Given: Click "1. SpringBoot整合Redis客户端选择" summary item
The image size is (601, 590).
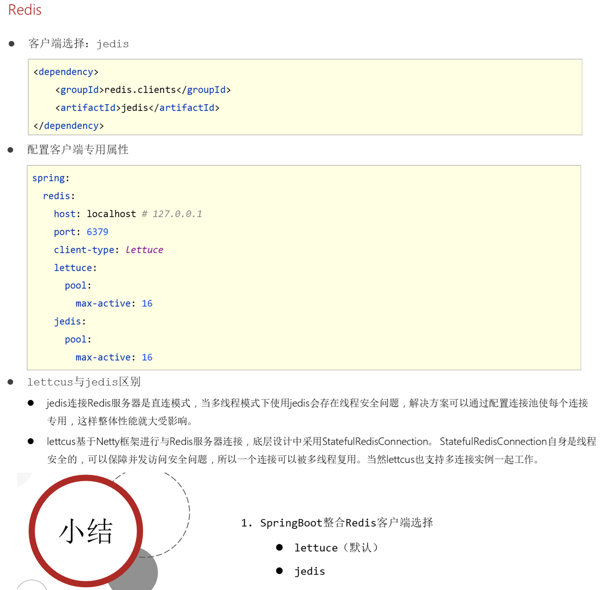Looking at the screenshot, I should coord(337,523).
